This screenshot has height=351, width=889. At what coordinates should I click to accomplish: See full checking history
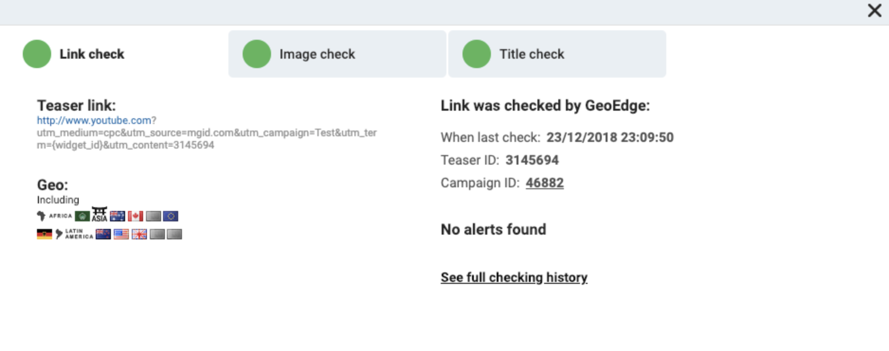pos(514,278)
